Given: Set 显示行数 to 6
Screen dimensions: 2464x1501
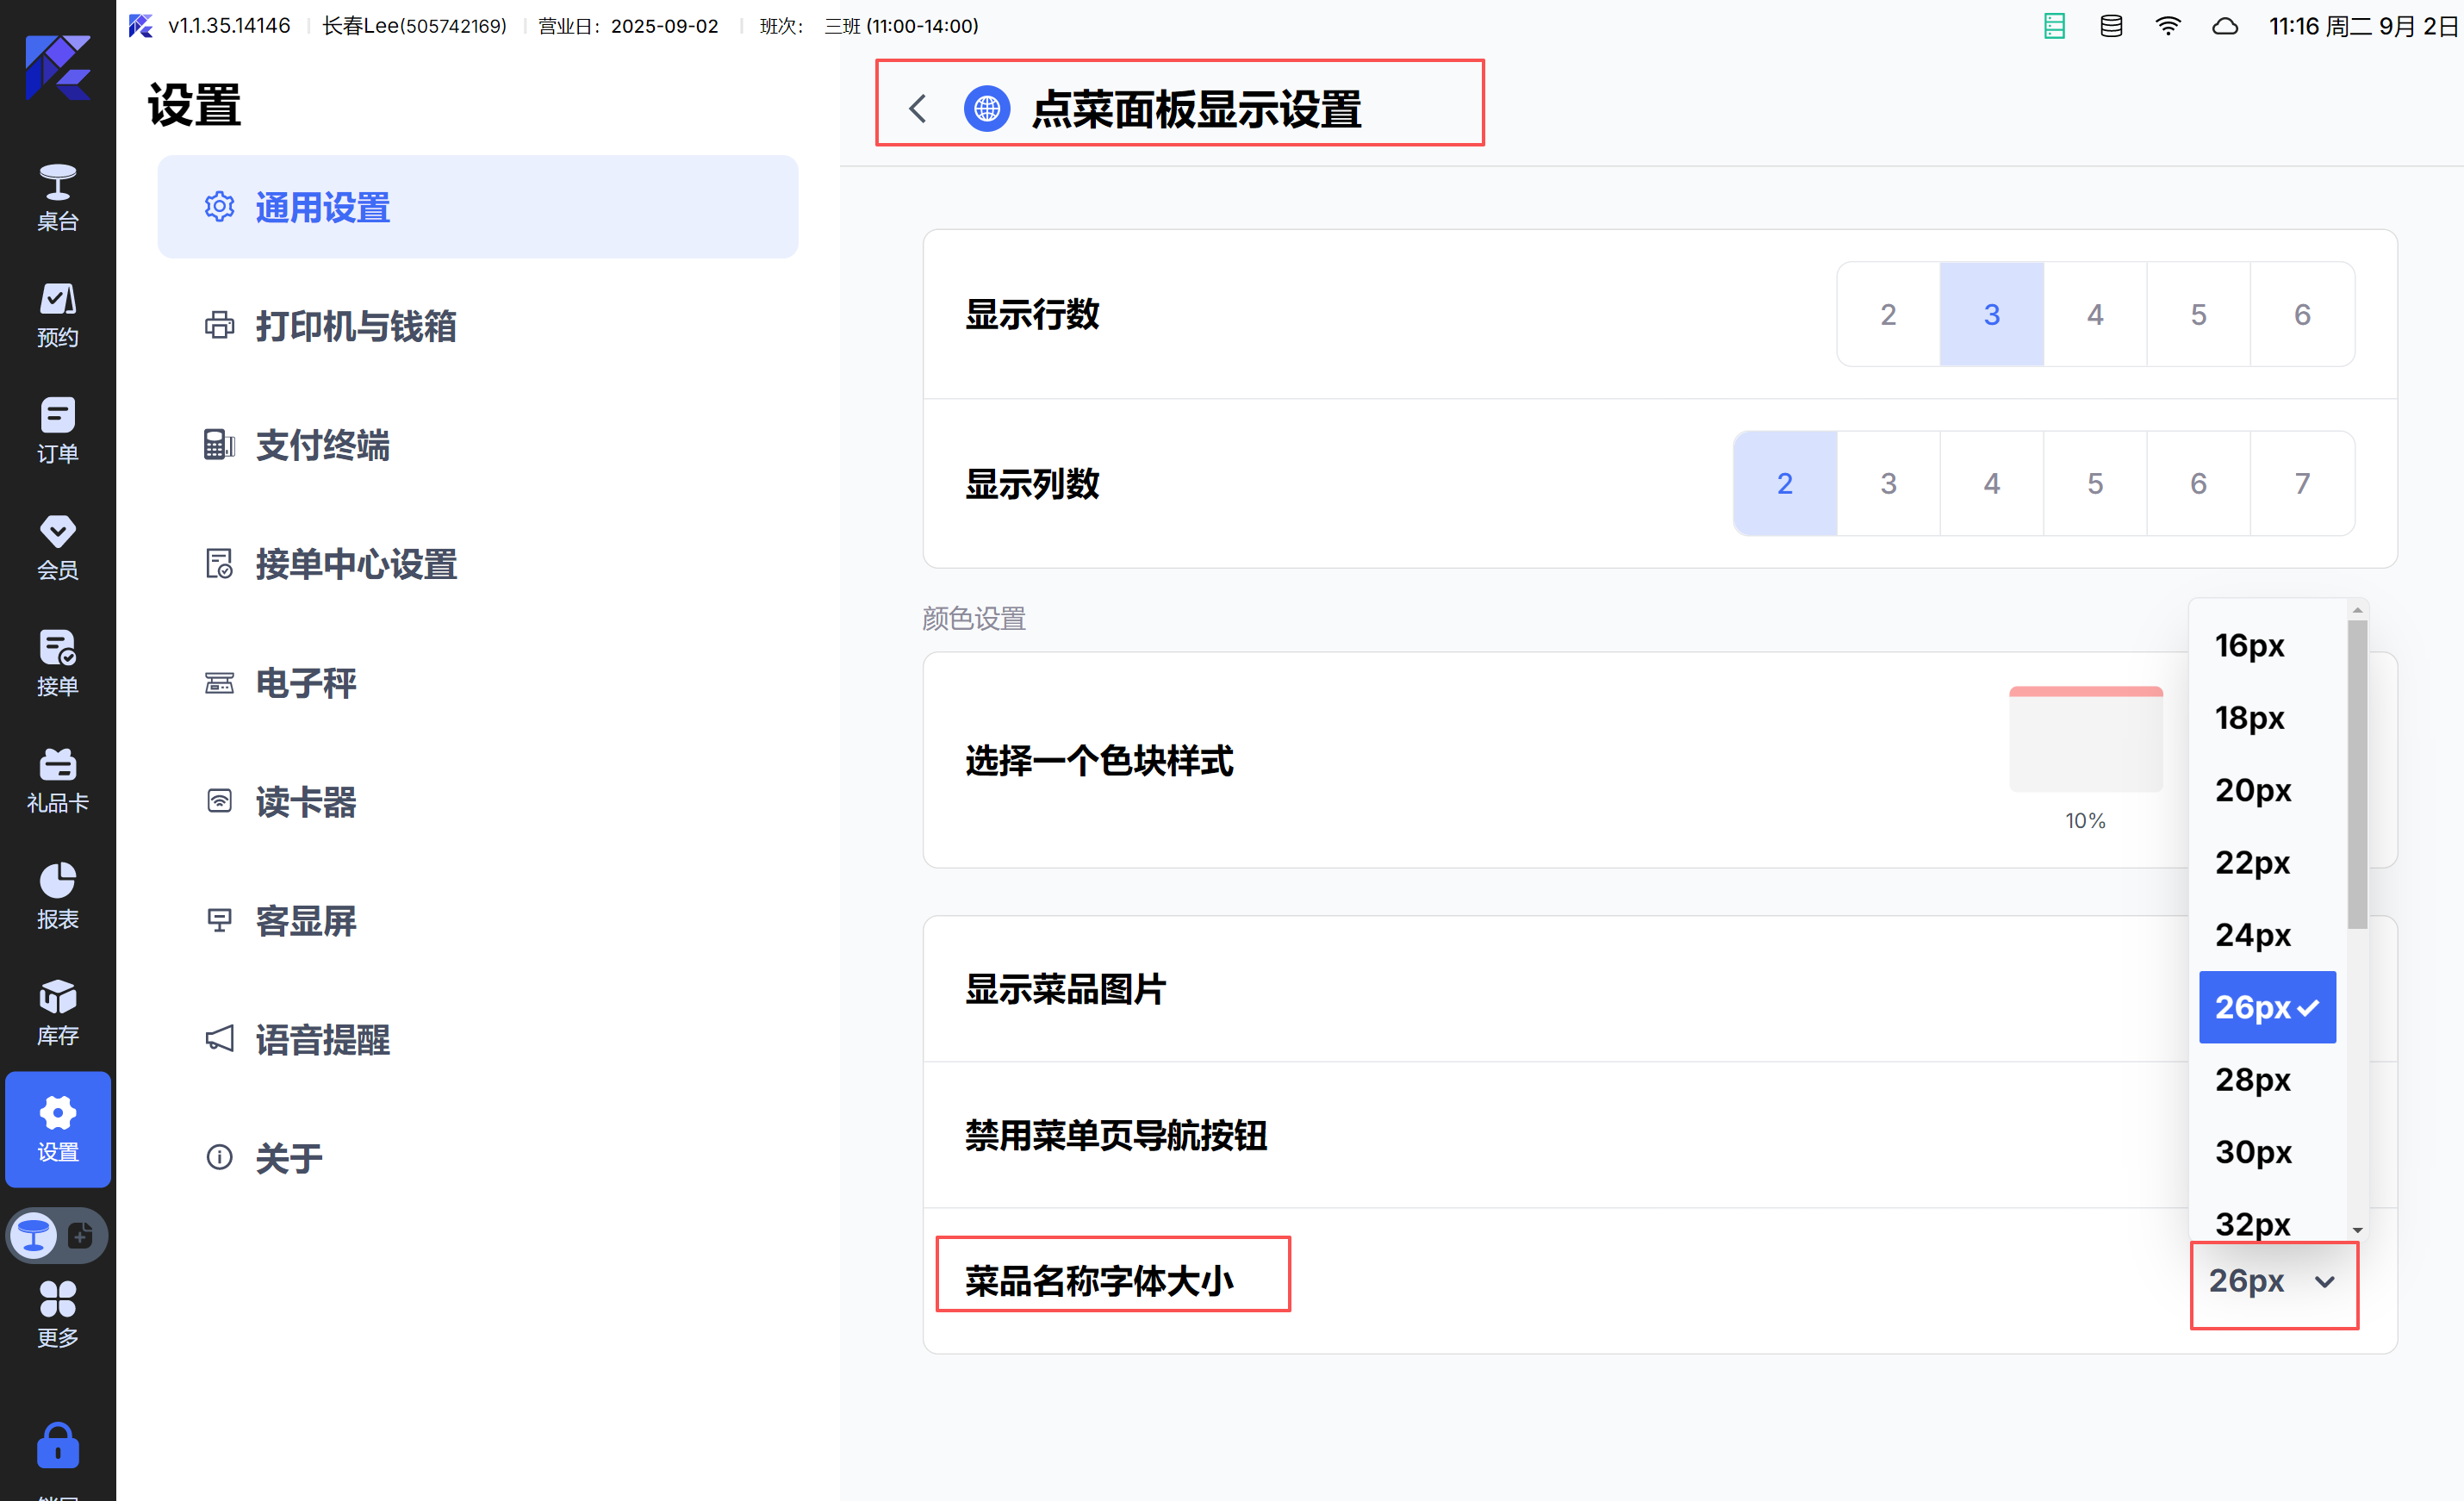Looking at the screenshot, I should coord(2301,314).
